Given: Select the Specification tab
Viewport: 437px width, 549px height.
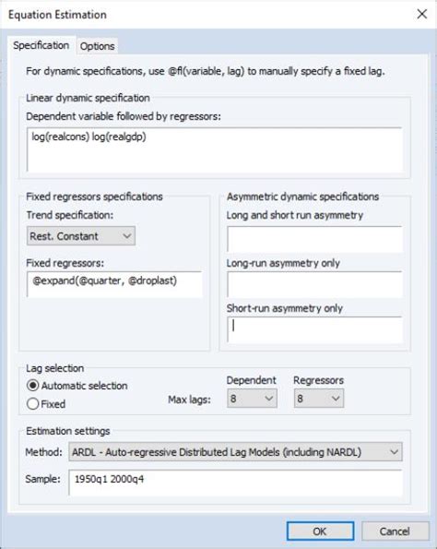Looking at the screenshot, I should (x=41, y=45).
